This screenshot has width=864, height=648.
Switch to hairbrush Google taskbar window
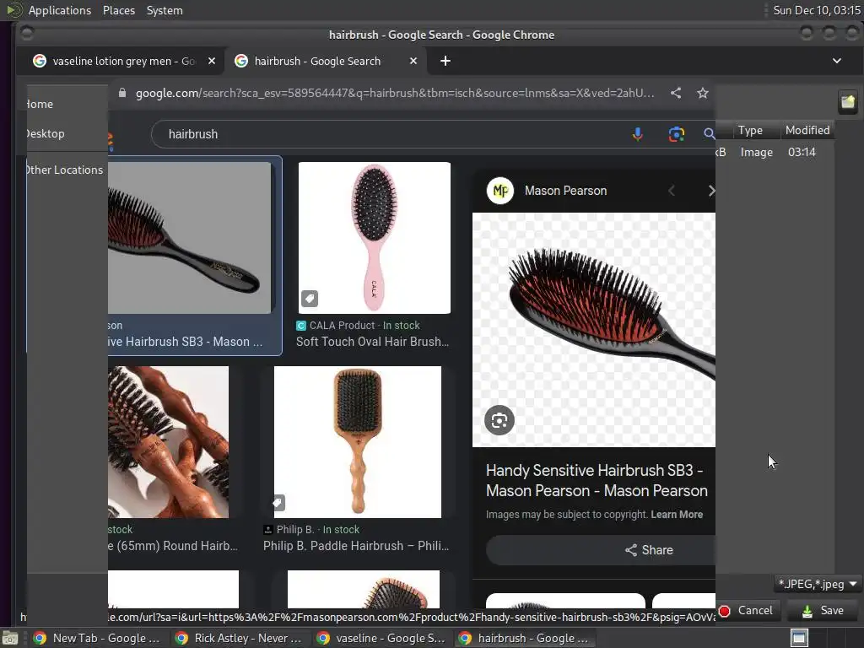(x=525, y=638)
